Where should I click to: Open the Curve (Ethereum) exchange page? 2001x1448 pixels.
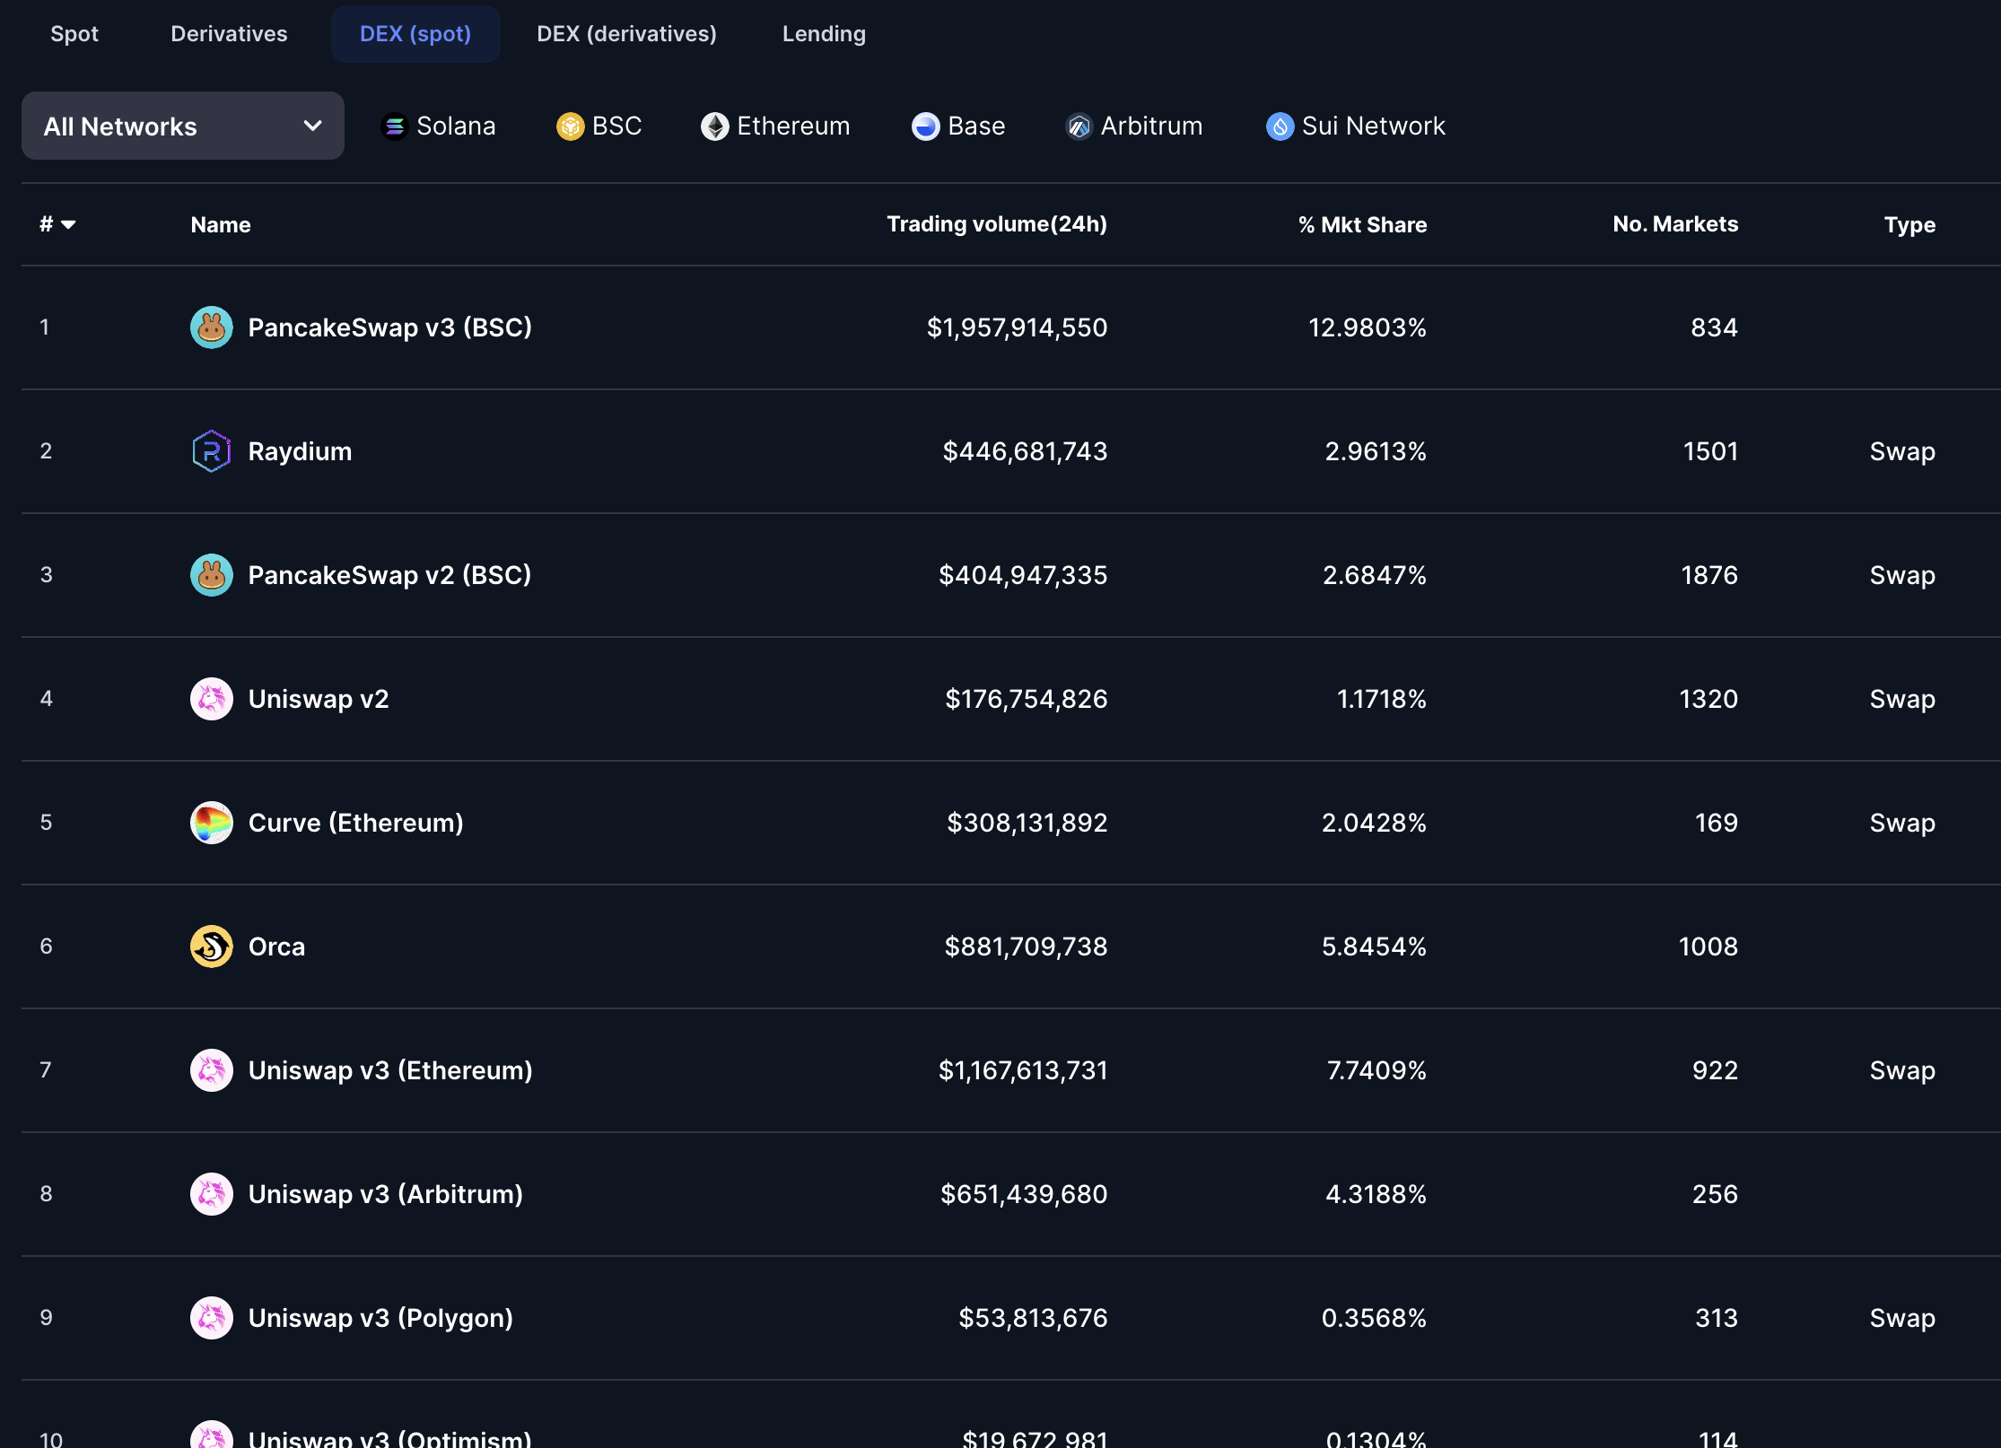point(356,823)
